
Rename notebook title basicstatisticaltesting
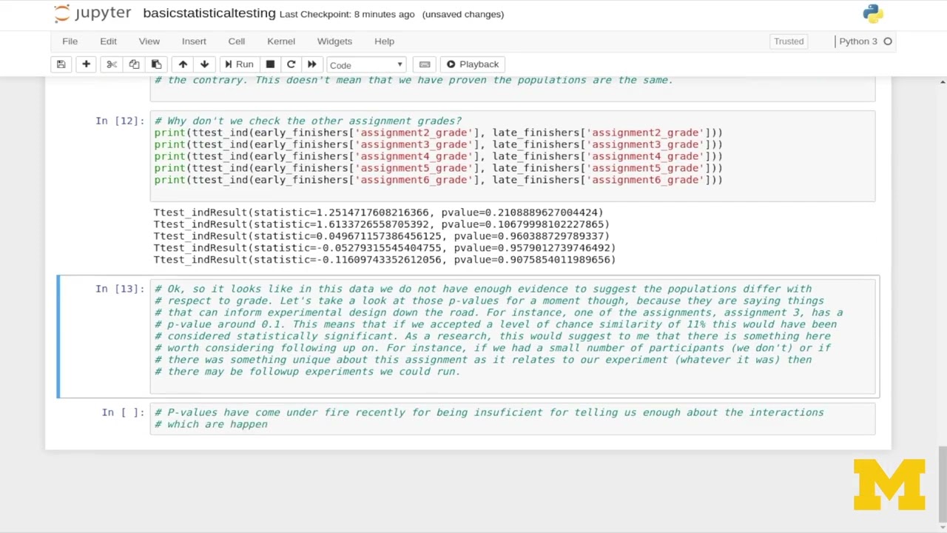pos(209,13)
